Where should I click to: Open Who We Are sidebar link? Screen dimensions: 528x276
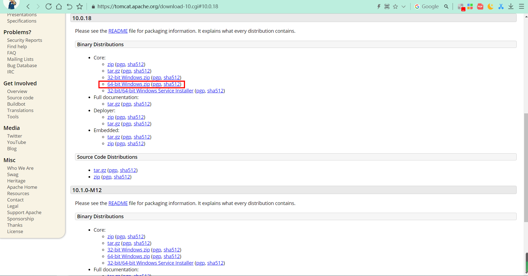point(20,168)
